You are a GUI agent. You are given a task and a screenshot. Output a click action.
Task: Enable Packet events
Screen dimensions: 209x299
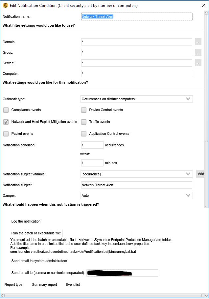click(5, 133)
